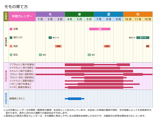
Task: Click the カメムシ [吸汁性害虫] row label
Action: point(21,71)
